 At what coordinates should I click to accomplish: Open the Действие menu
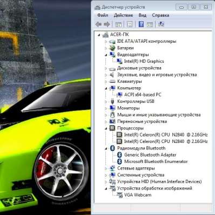click(x=123, y=15)
